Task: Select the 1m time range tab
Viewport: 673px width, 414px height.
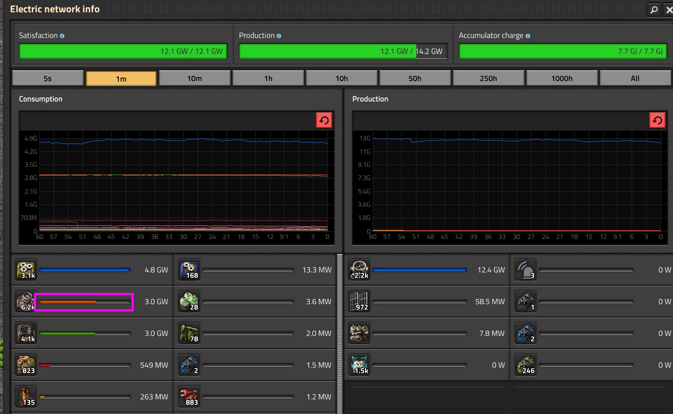Action: (121, 78)
